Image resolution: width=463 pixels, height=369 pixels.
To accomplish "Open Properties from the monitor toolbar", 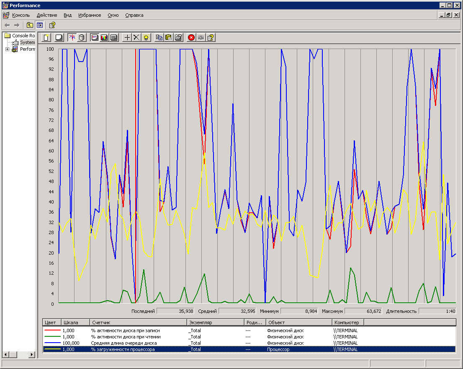I will (178, 37).
